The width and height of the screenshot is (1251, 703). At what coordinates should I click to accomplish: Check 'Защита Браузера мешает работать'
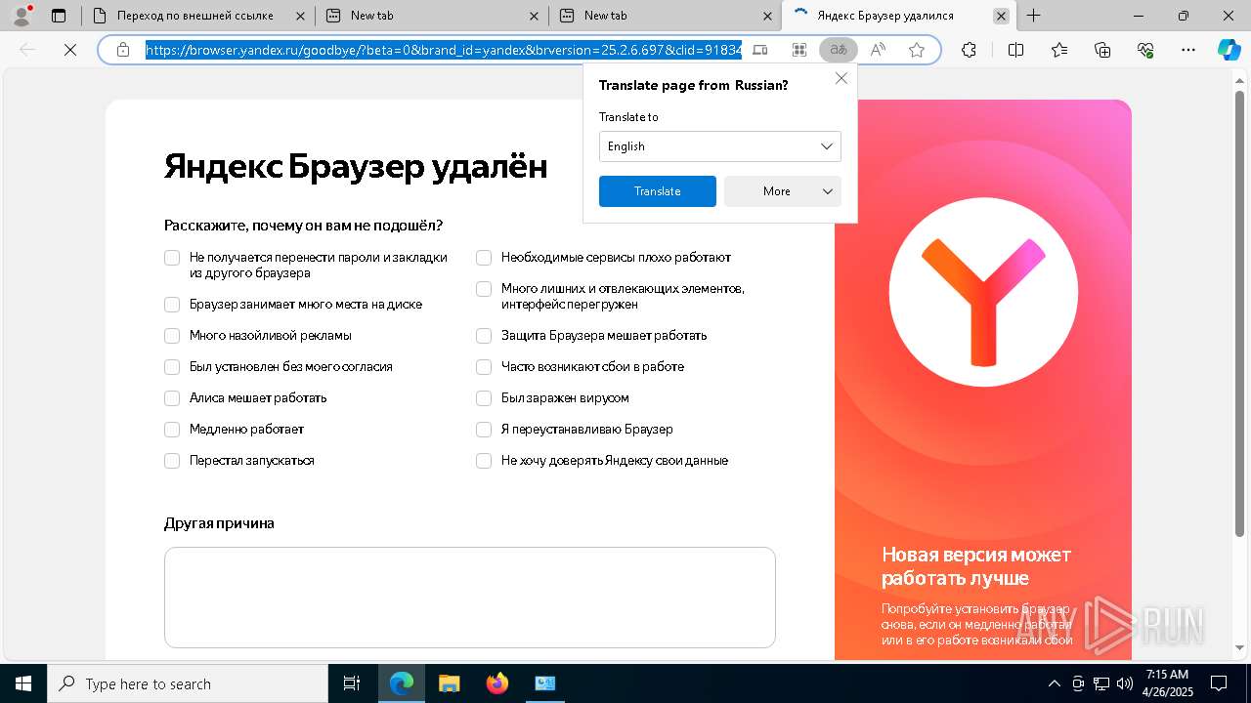(x=484, y=336)
